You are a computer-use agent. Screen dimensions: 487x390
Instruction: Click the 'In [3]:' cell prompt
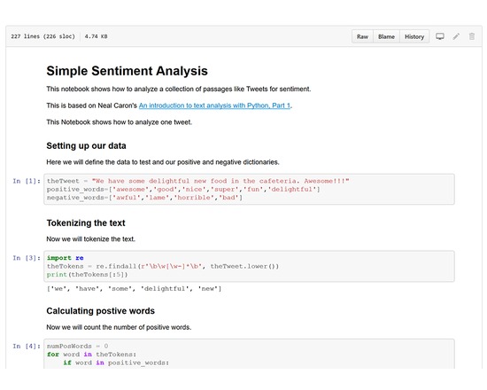tap(27, 258)
